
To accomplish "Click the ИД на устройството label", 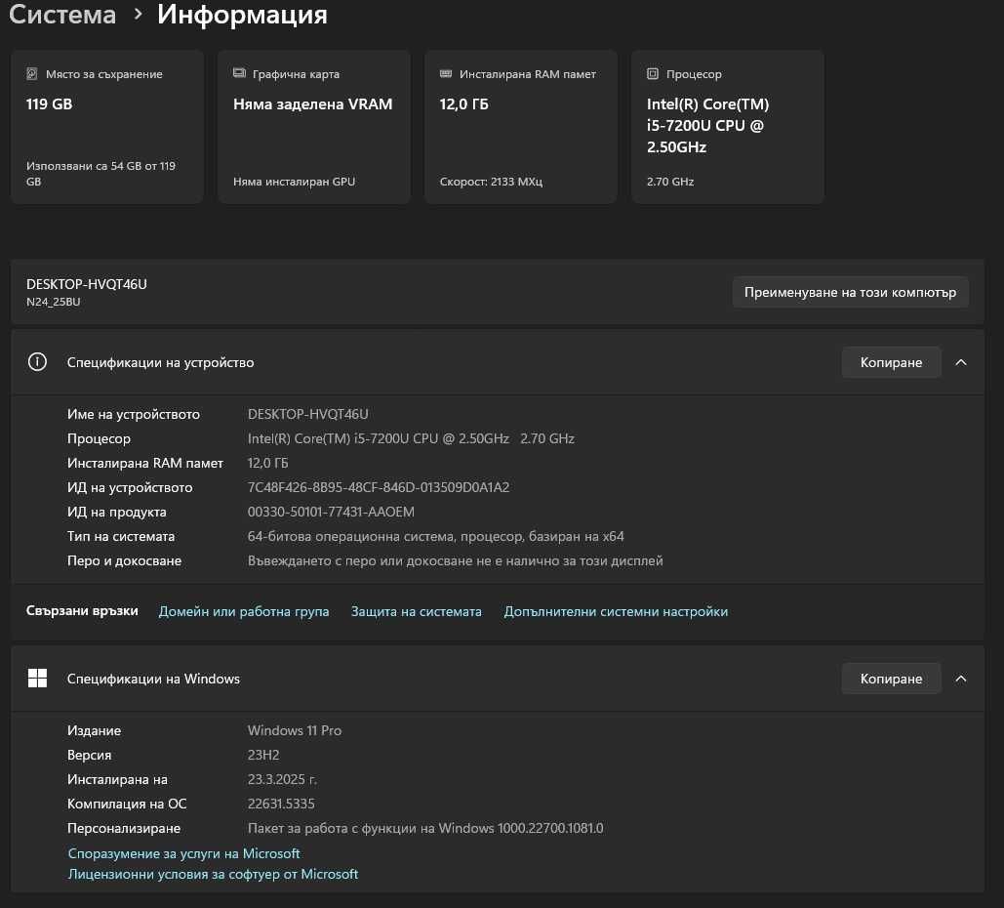I will pyautogui.click(x=130, y=487).
